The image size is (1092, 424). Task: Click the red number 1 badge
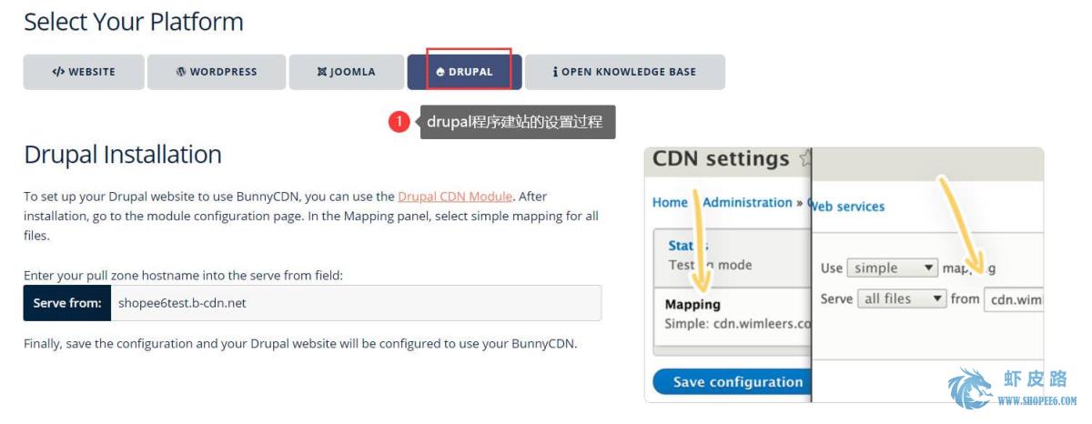[399, 122]
